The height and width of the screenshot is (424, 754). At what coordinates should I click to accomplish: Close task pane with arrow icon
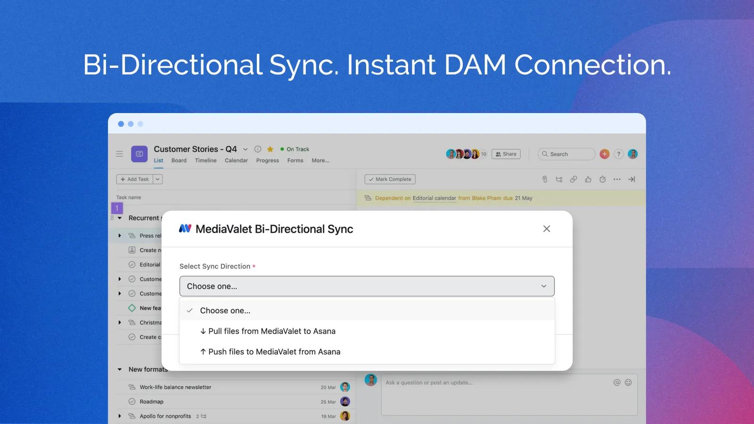click(x=631, y=179)
